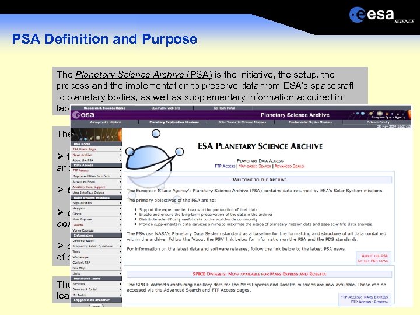Follow the FTP Access link under Planetary Data Access

225,166
